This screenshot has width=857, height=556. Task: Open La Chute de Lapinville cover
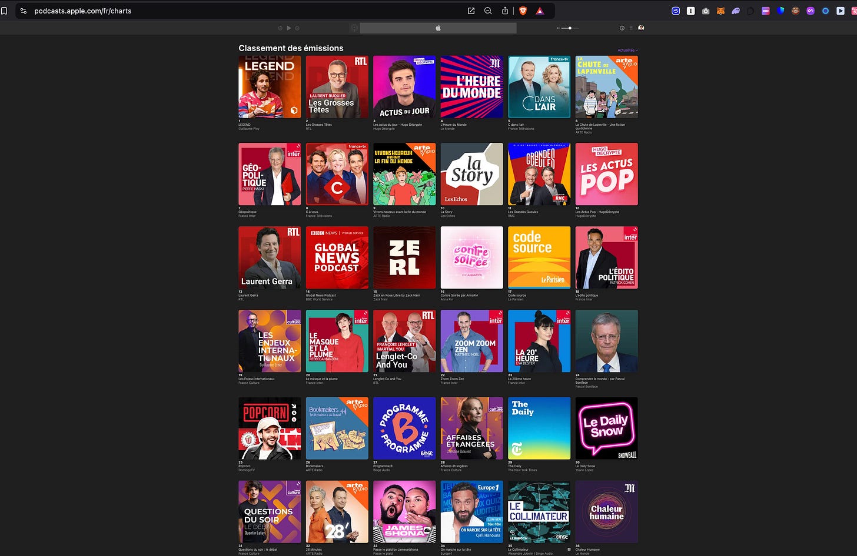(607, 87)
